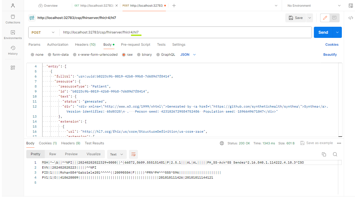Screen dimensions: 355x197
Task: Click the Beautify link
Action: click(330, 55)
